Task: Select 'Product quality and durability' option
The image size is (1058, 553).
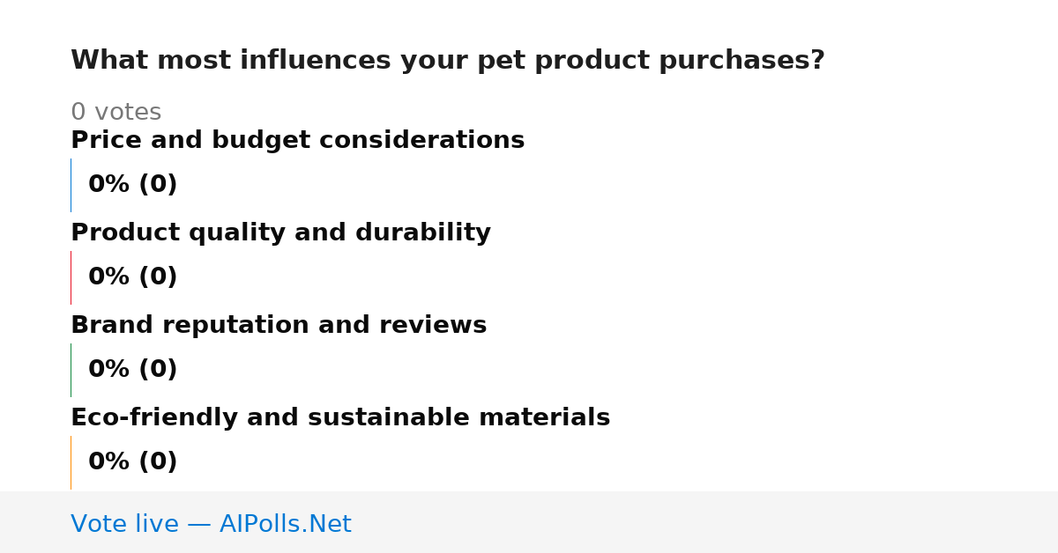Action: pyautogui.click(x=280, y=232)
